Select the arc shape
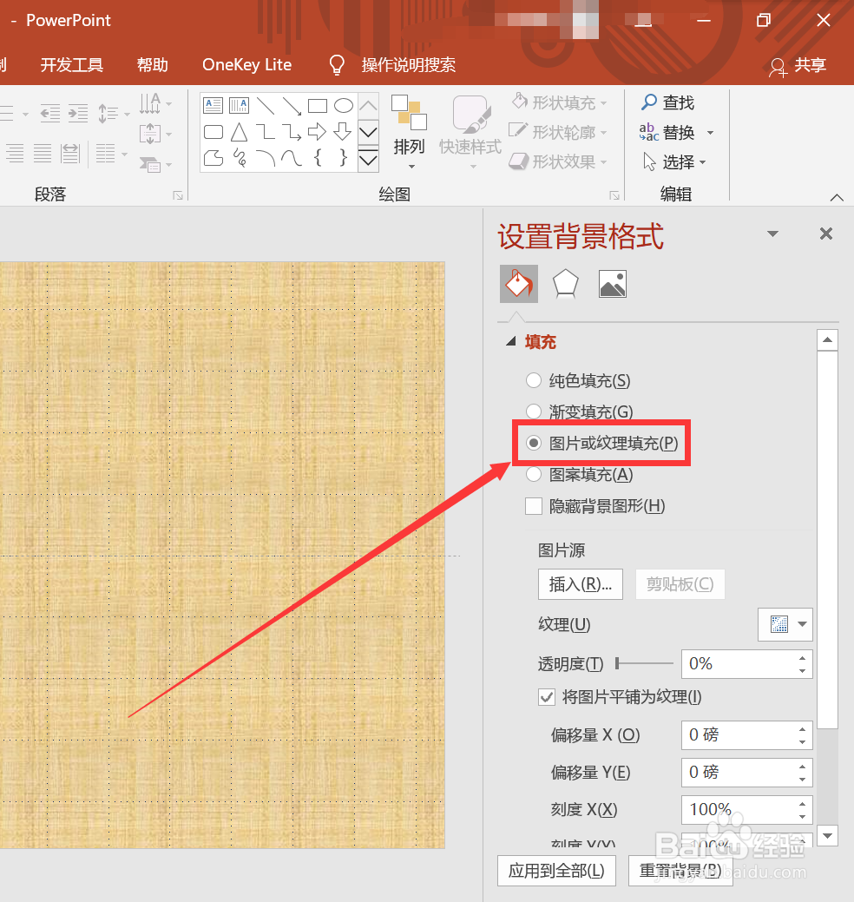The height and width of the screenshot is (902, 854). pyautogui.click(x=265, y=158)
